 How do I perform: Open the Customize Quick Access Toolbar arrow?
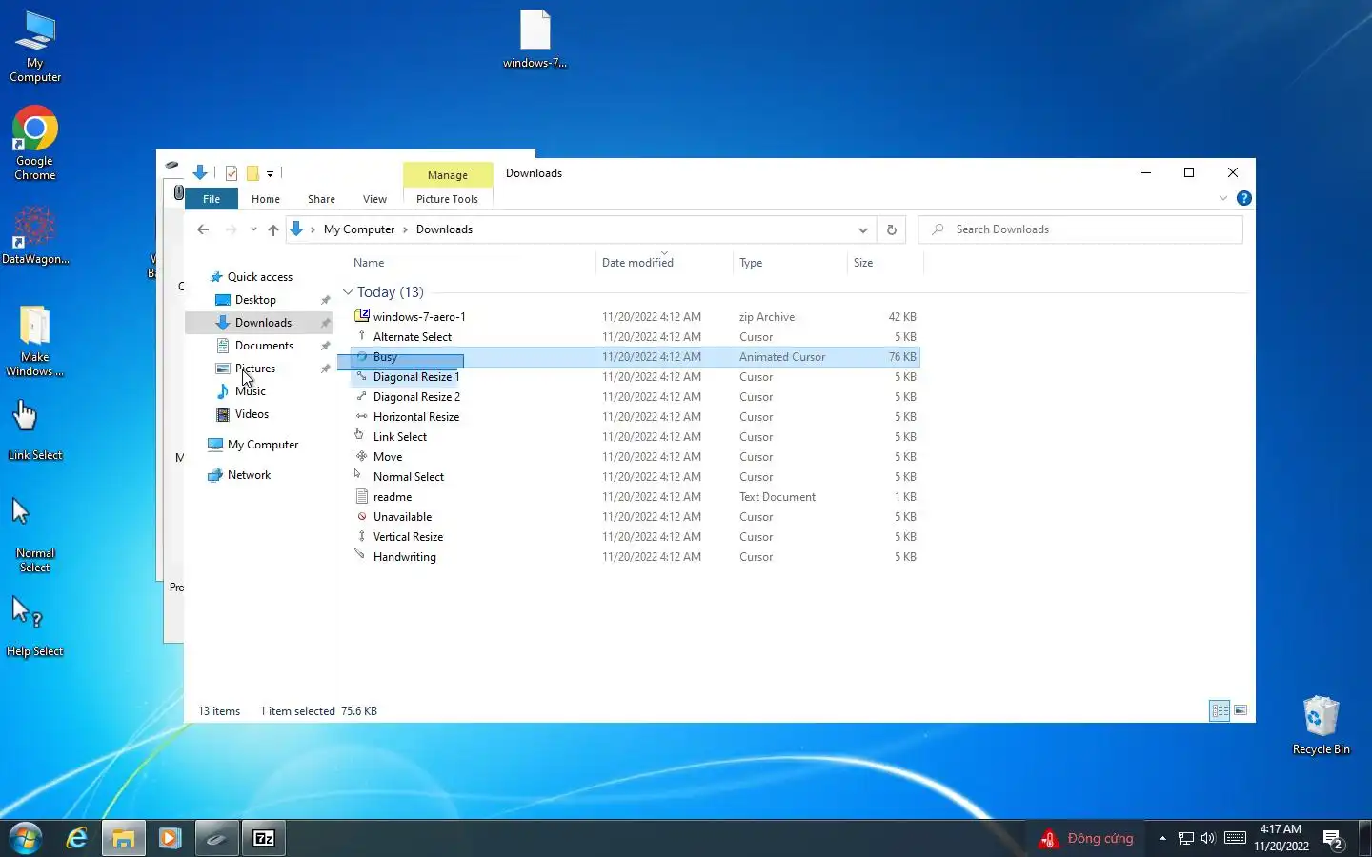coord(271,173)
